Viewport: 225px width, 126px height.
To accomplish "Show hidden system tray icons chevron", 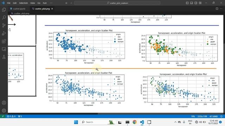I will pyautogui.click(x=175, y=122).
